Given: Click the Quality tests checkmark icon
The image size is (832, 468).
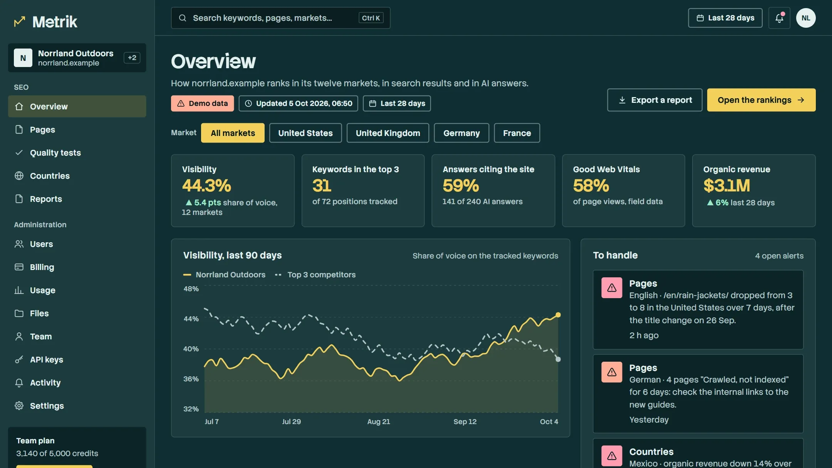Looking at the screenshot, I should [x=19, y=153].
